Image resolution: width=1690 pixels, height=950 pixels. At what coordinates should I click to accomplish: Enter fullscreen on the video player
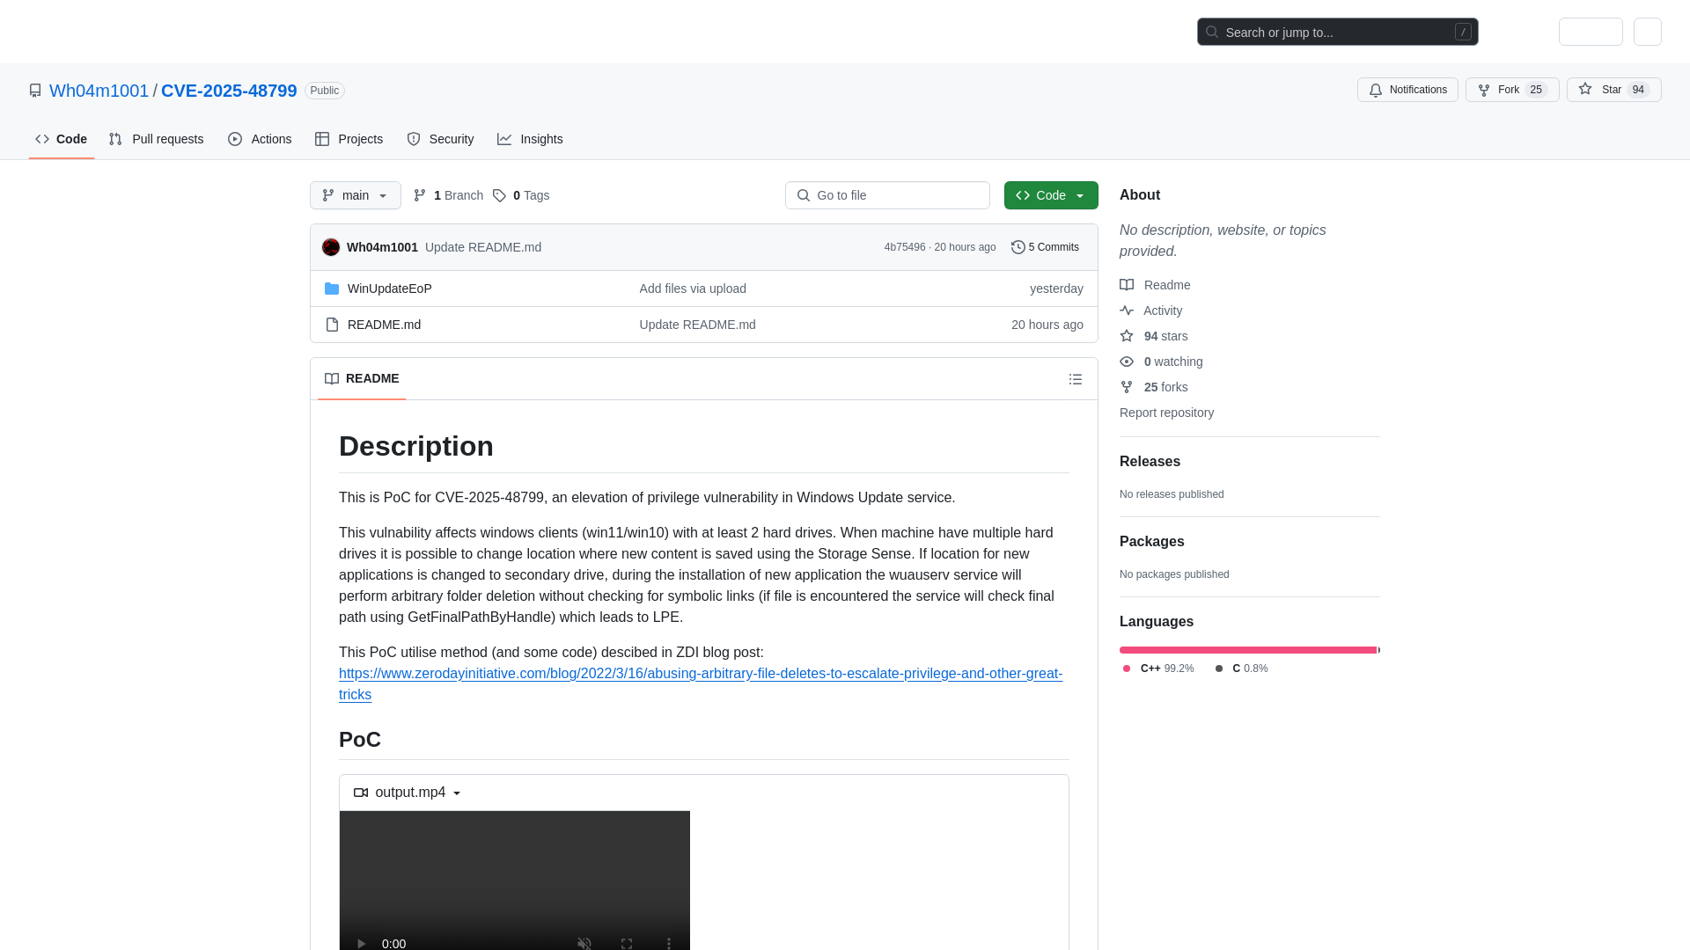(x=627, y=943)
